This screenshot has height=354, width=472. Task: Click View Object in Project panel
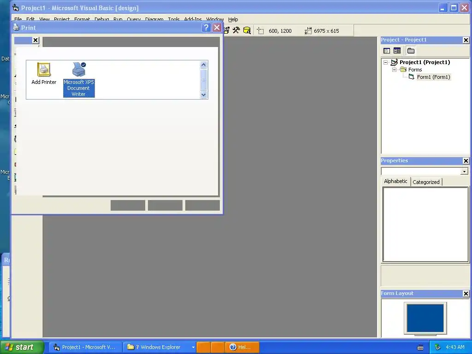(x=397, y=51)
